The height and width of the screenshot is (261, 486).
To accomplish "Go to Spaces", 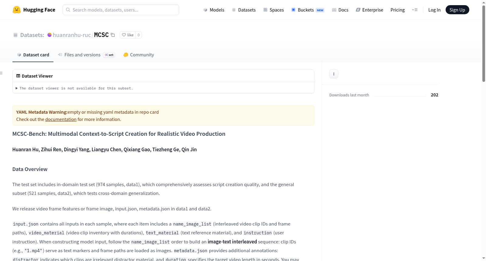I will 274,10.
